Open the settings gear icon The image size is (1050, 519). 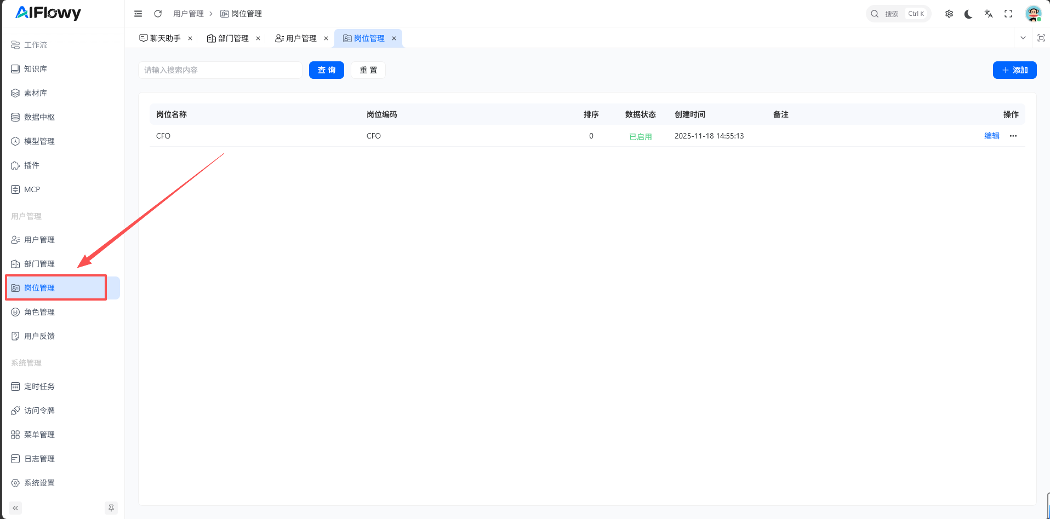click(x=949, y=14)
